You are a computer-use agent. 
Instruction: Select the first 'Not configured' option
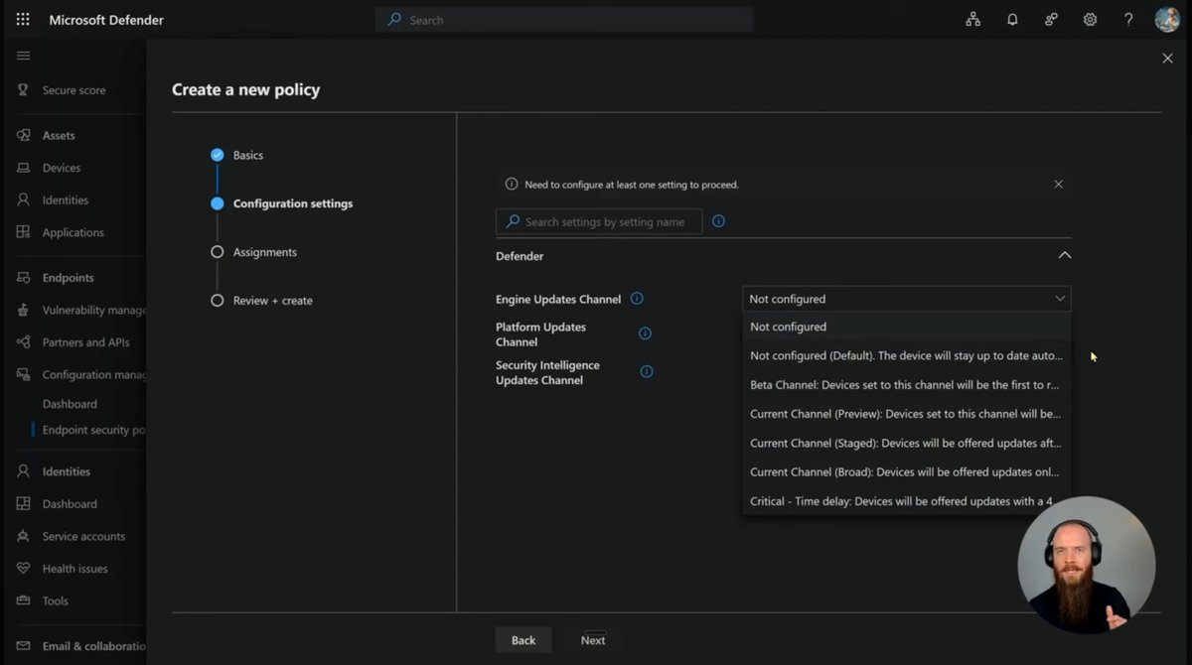pyautogui.click(x=906, y=327)
